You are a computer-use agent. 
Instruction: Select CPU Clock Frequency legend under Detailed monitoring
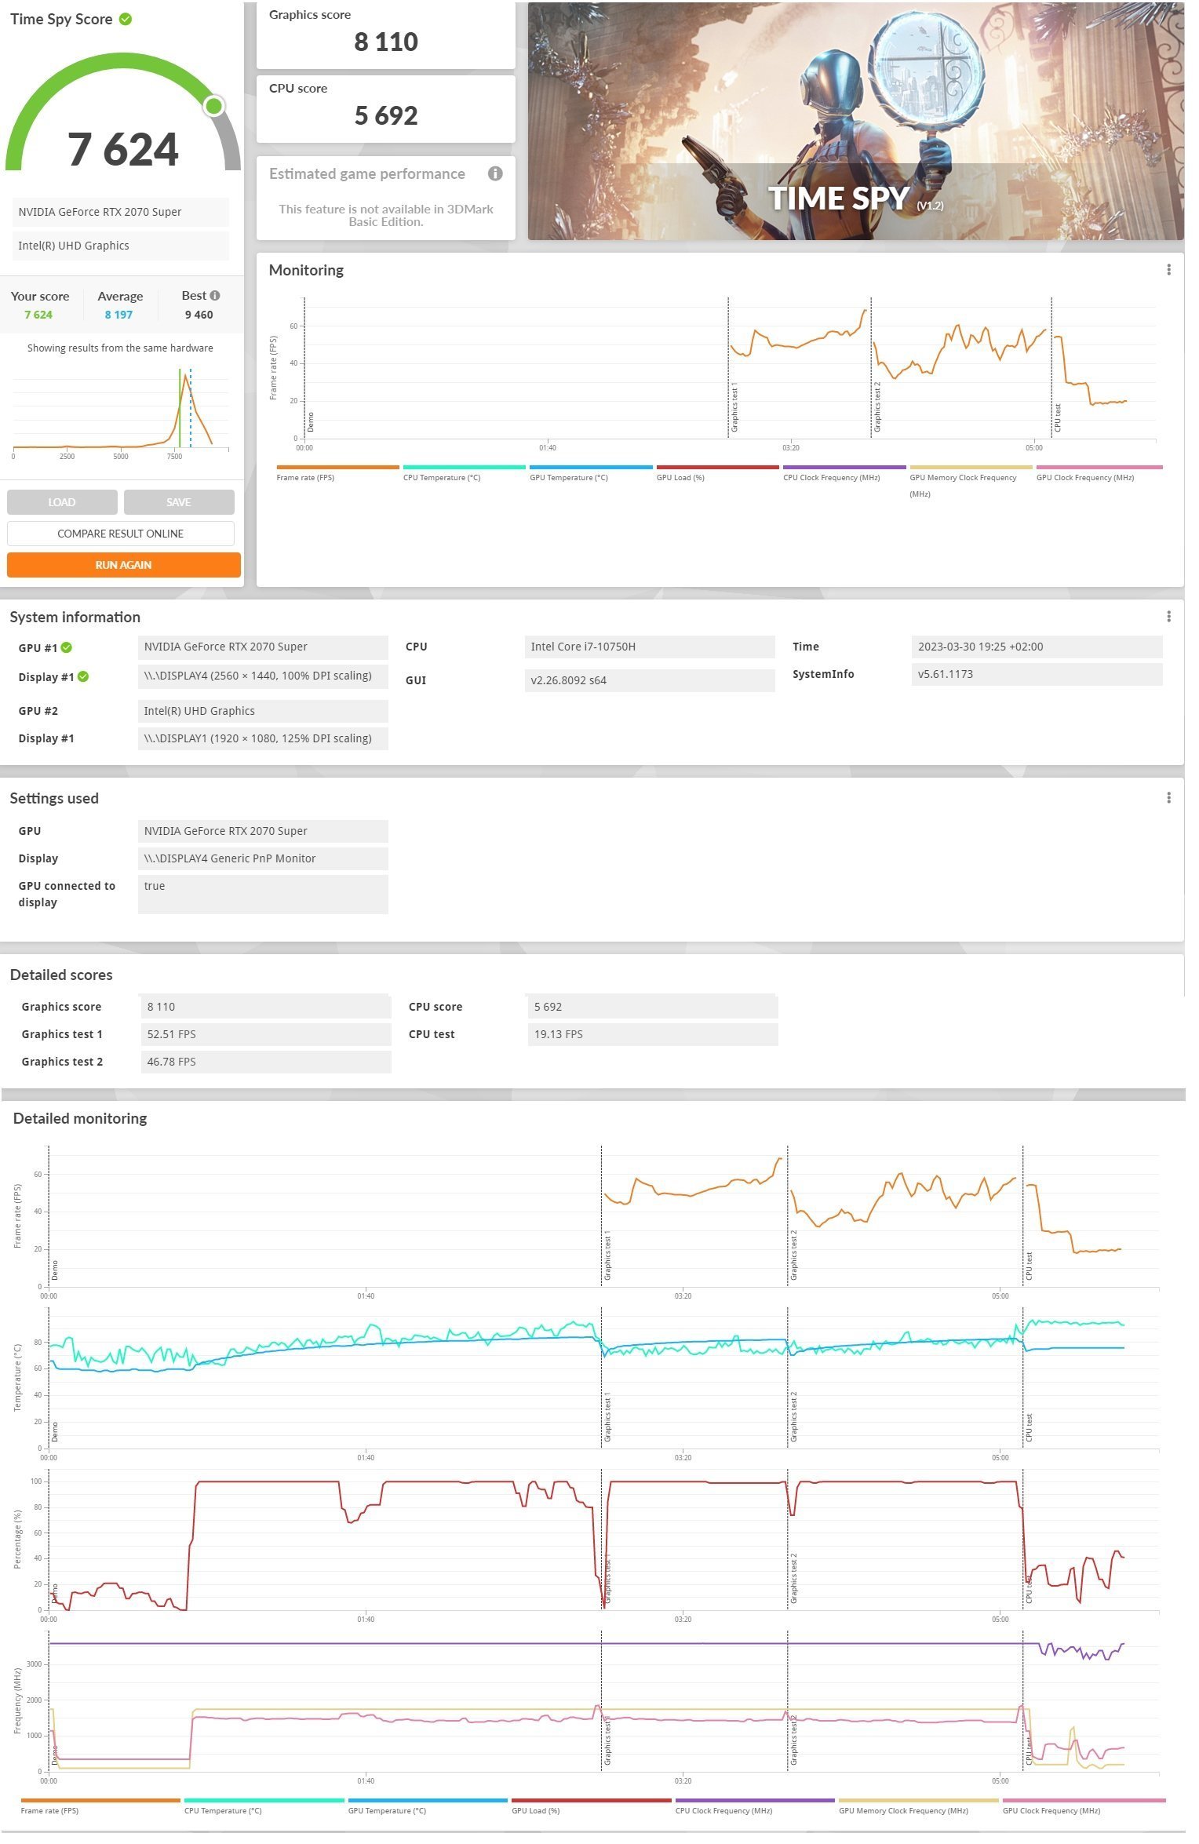pos(755,1806)
